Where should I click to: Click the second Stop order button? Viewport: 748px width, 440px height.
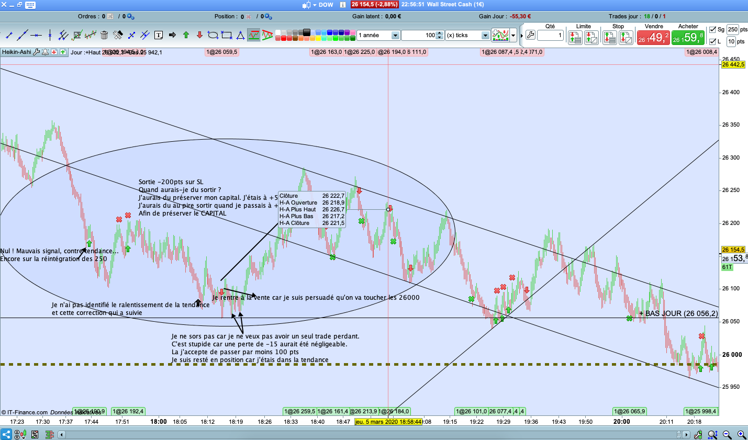626,37
